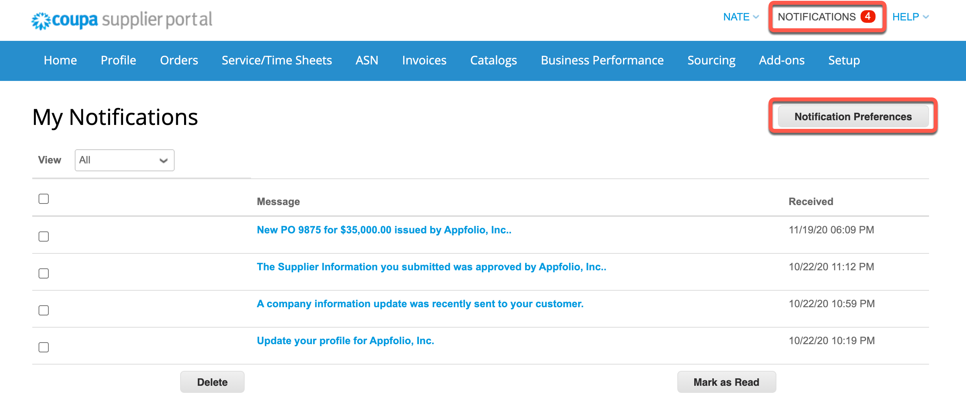966x418 pixels.
Task: Click the Coupa supplier portal logo
Action: [x=122, y=20]
